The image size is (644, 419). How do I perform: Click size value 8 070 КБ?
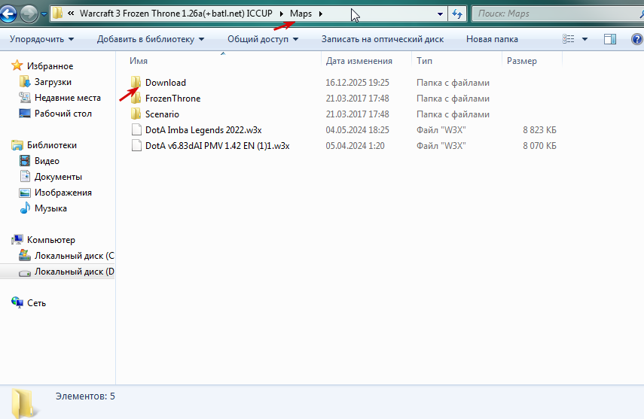point(539,146)
